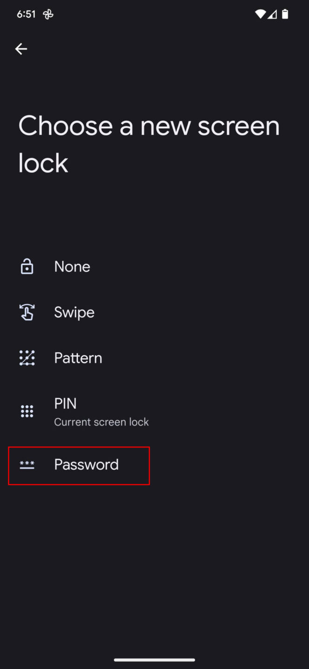Tap the PIN keypad grid icon
309x669 pixels.
pyautogui.click(x=26, y=411)
